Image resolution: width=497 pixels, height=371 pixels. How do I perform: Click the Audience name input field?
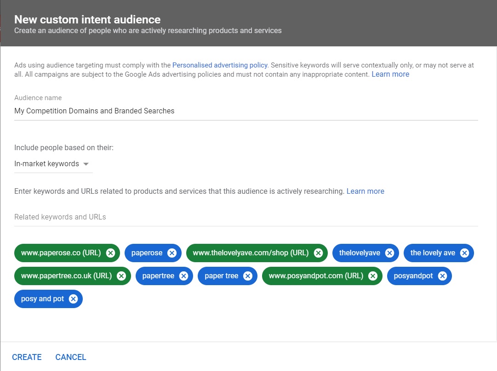[246, 111]
